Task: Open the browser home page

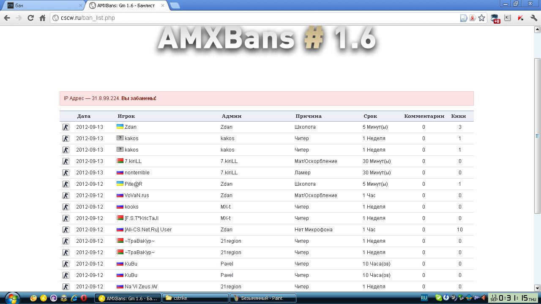Action: point(42,18)
